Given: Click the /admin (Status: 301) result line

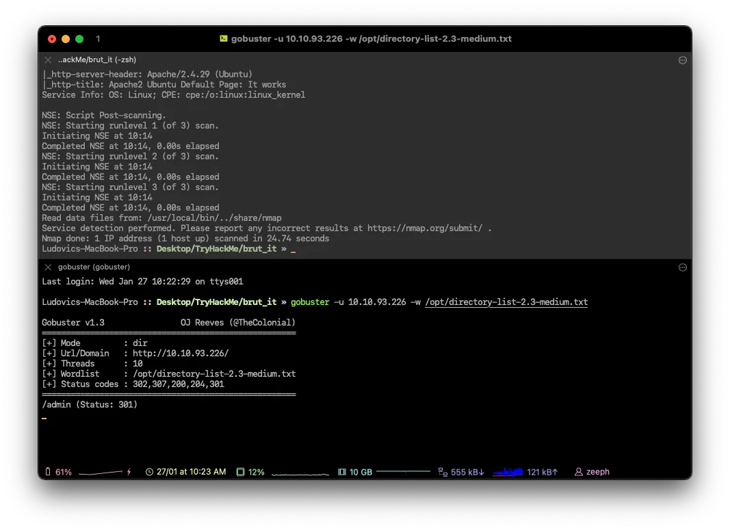Looking at the screenshot, I should pyautogui.click(x=90, y=405).
